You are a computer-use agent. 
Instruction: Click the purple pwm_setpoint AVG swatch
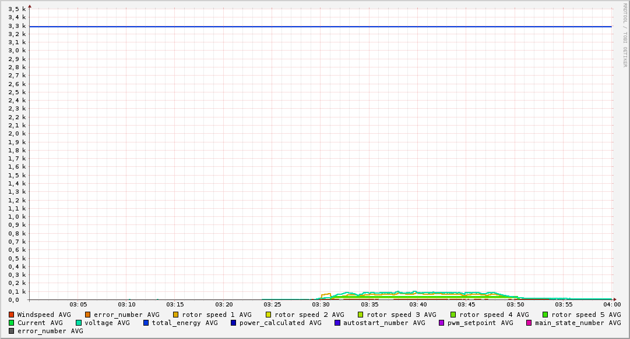tap(441, 323)
